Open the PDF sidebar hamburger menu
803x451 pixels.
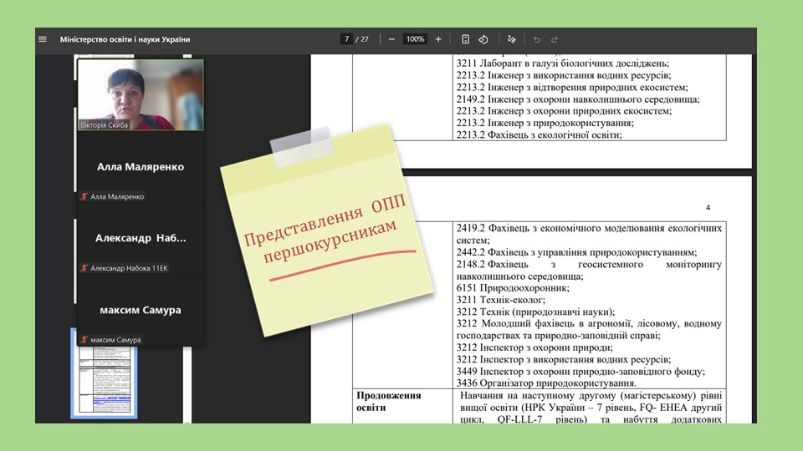(x=43, y=39)
